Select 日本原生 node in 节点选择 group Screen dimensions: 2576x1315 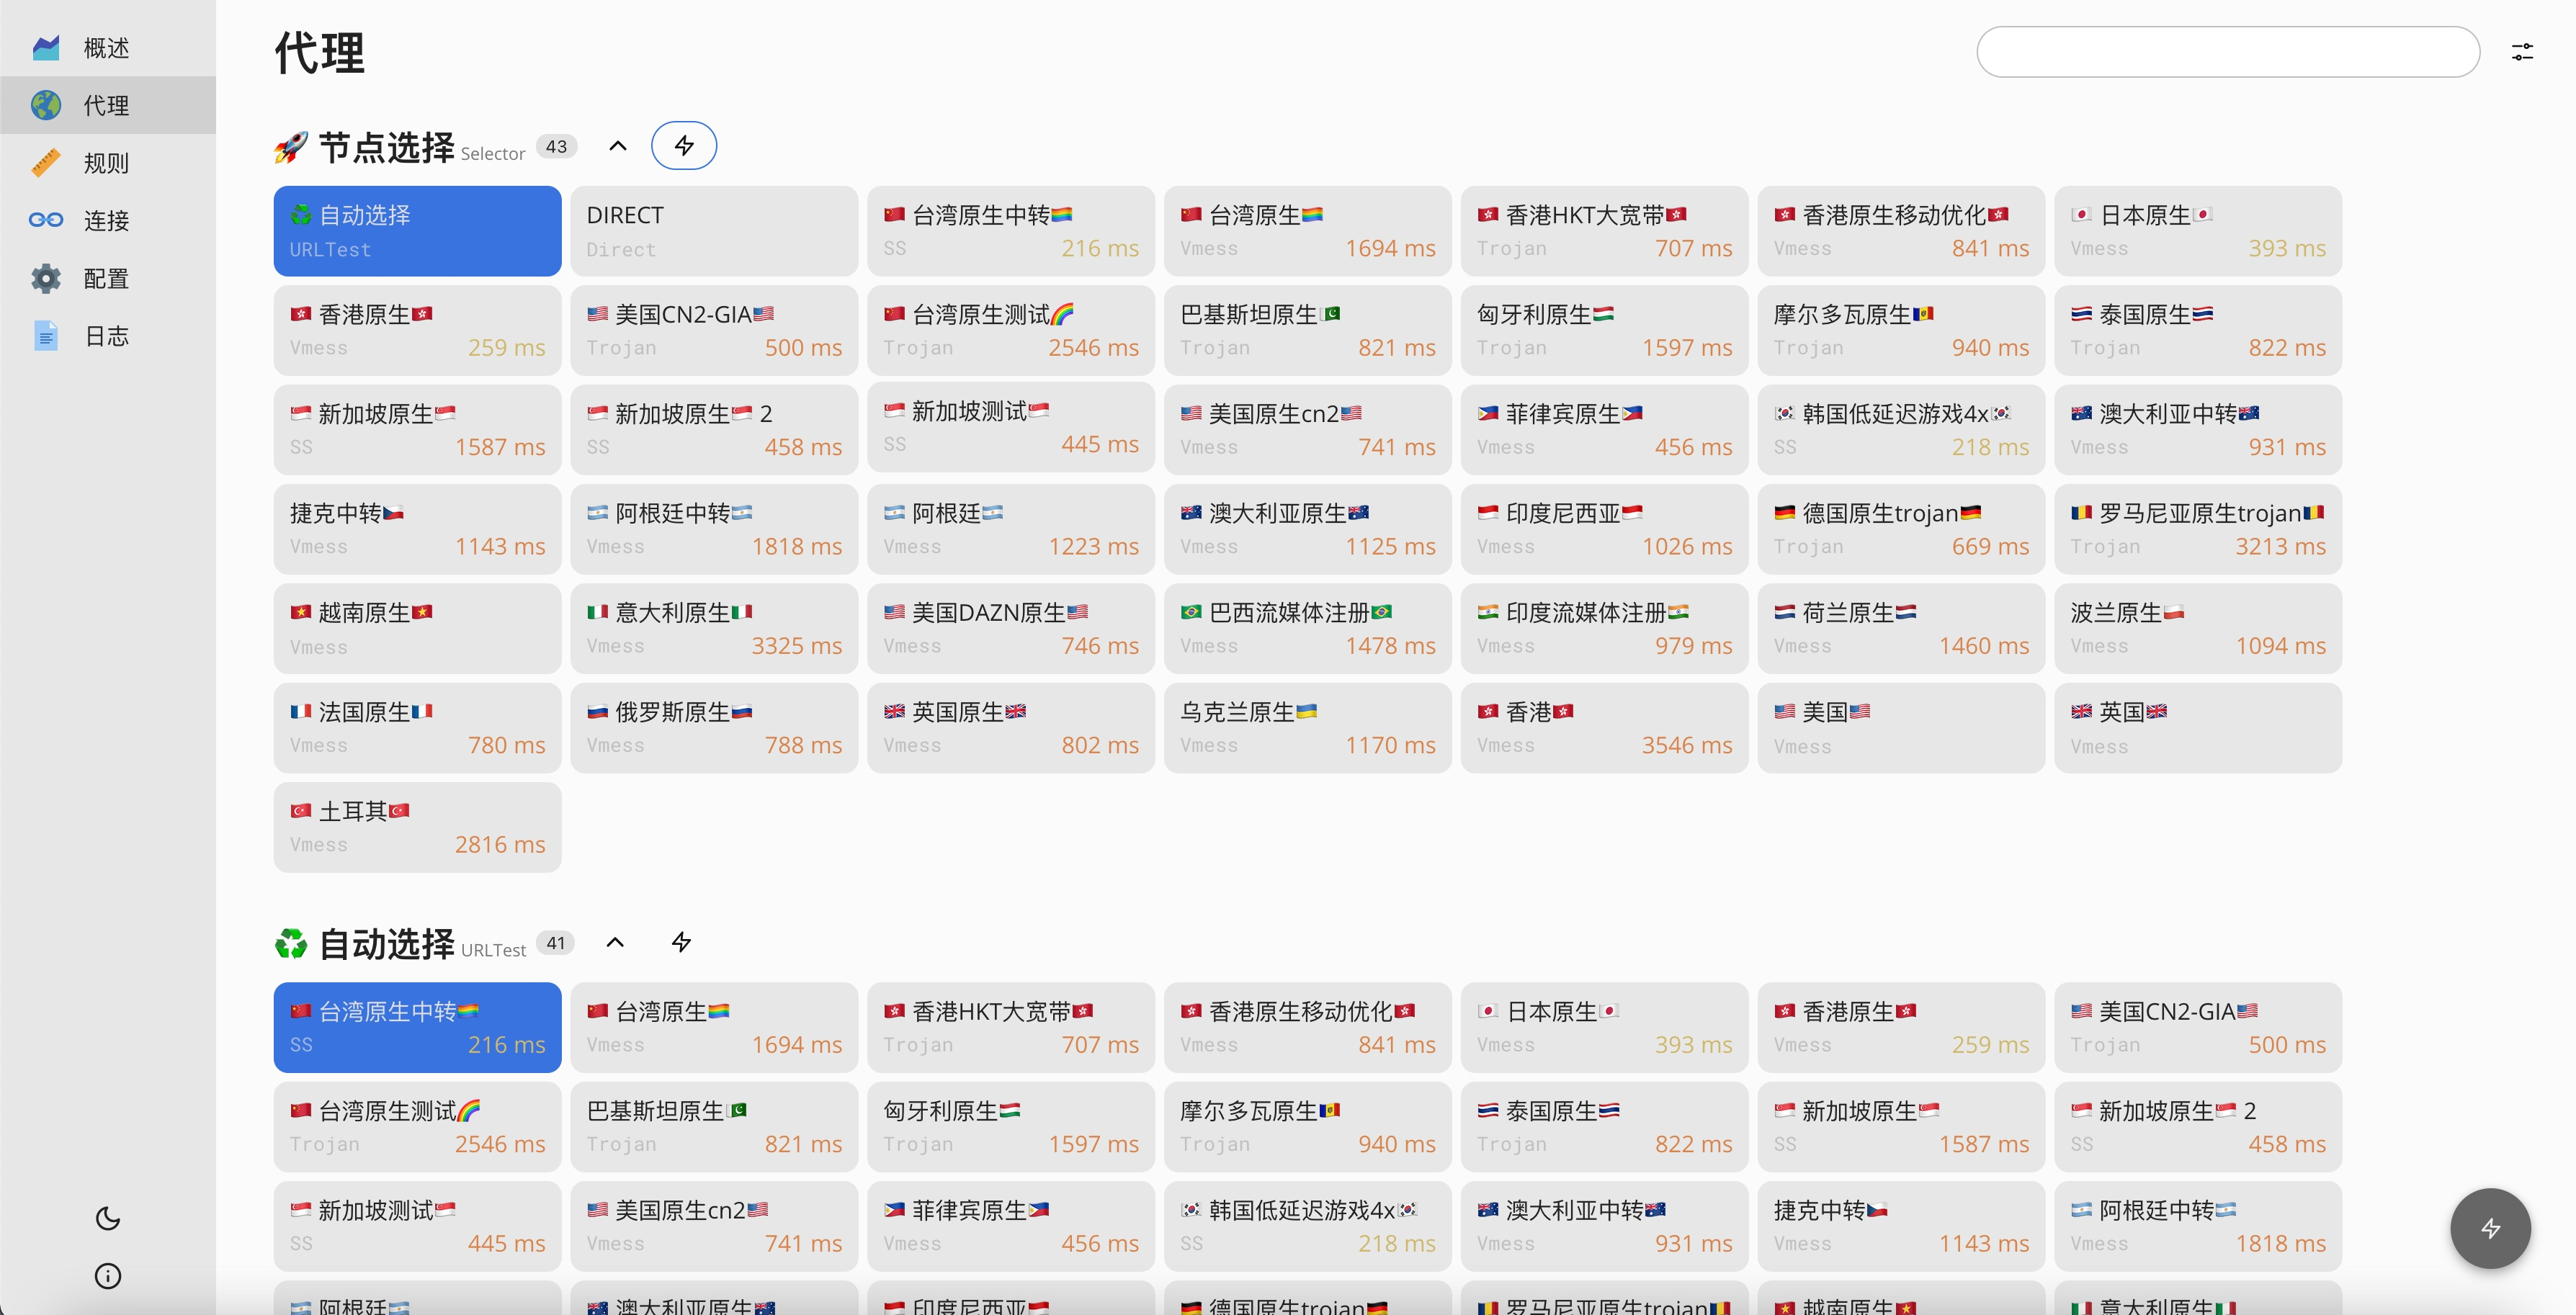2197,231
